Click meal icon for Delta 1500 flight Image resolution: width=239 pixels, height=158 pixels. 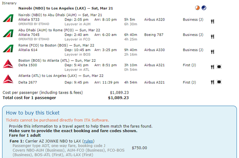(x=213, y=67)
